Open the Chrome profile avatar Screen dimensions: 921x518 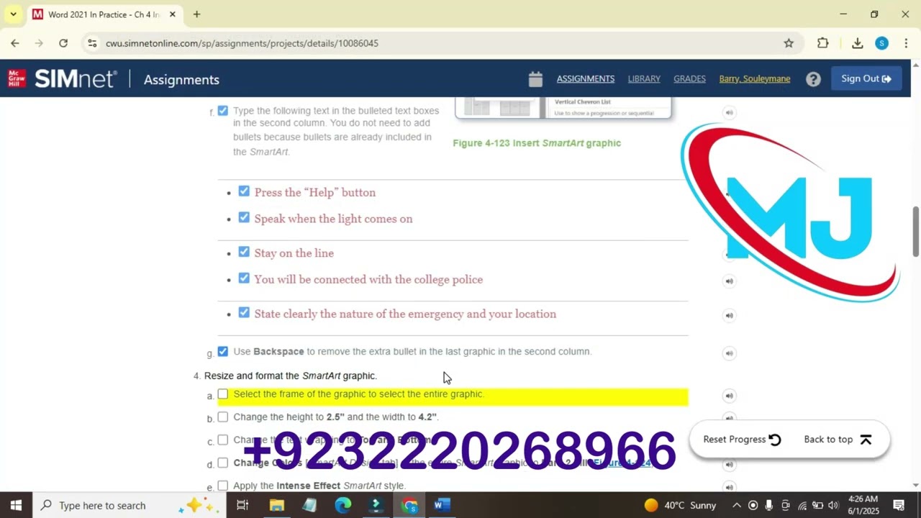coord(881,43)
